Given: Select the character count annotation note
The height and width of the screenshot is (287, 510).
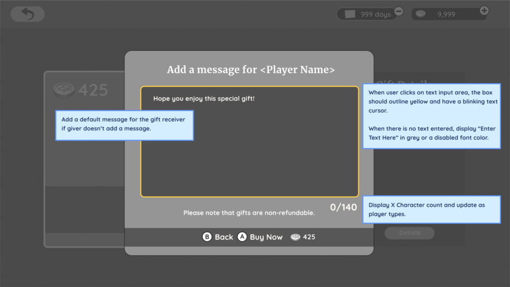Looking at the screenshot, I should coord(431,209).
